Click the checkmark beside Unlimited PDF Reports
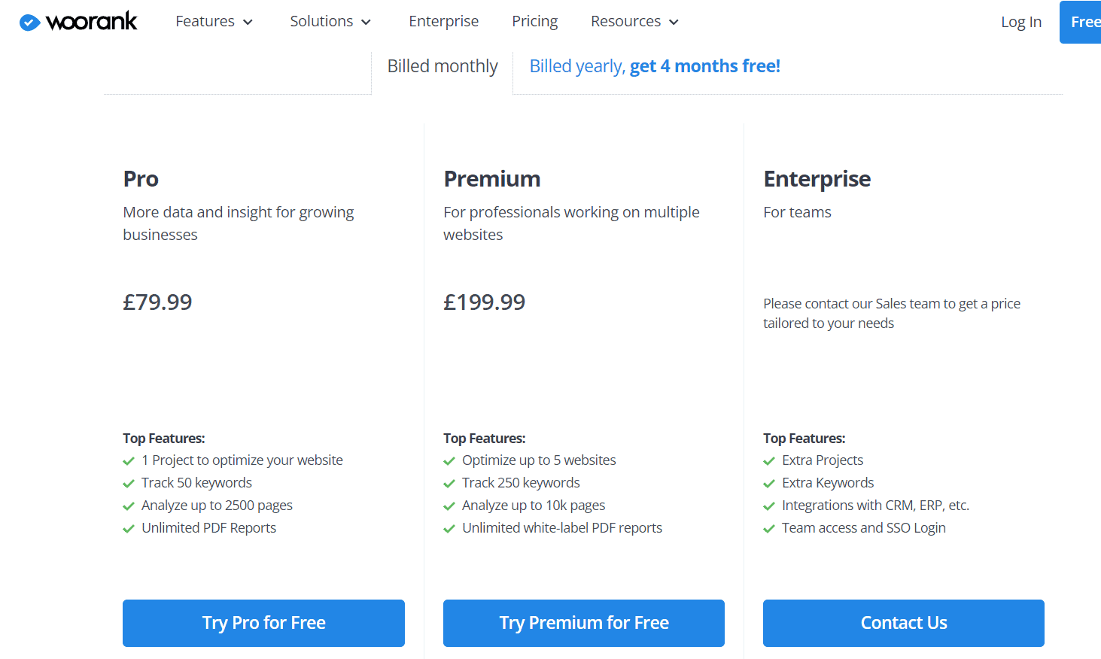Viewport: 1101px width, 659px height. click(129, 529)
